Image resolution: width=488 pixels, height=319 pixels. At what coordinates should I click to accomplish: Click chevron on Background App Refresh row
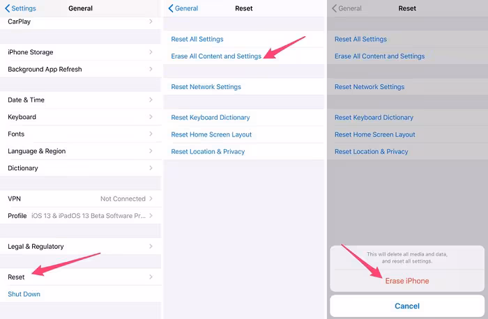(151, 69)
